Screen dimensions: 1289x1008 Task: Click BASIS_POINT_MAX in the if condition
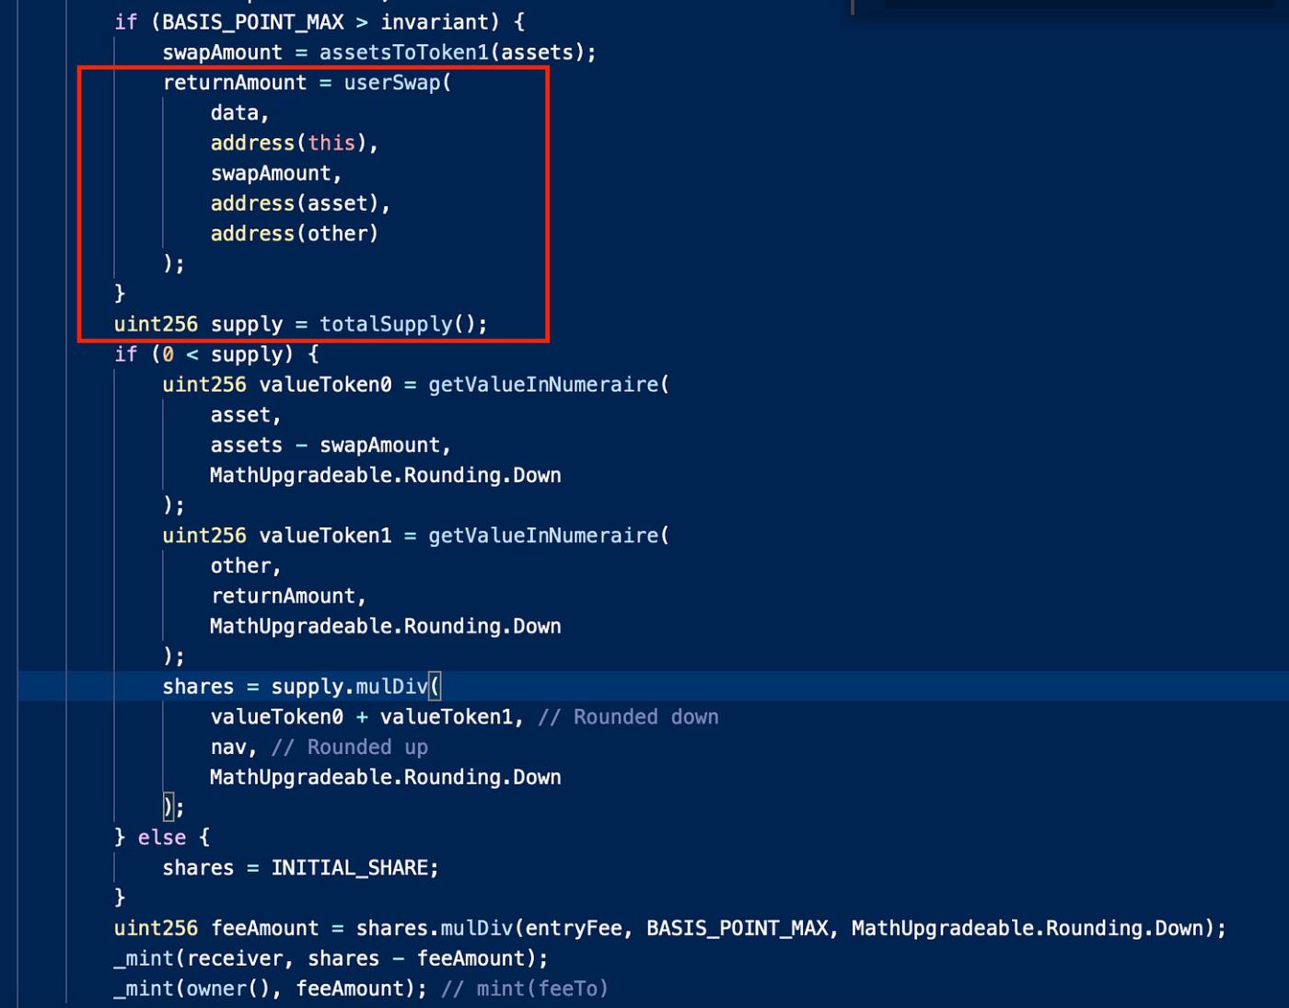253,22
